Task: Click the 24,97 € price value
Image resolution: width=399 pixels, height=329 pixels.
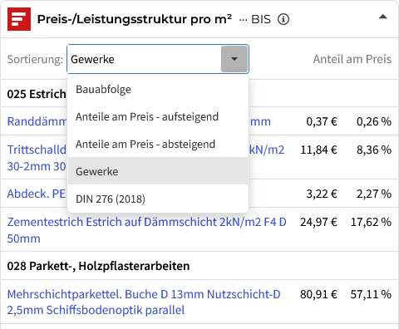Action: [318, 222]
